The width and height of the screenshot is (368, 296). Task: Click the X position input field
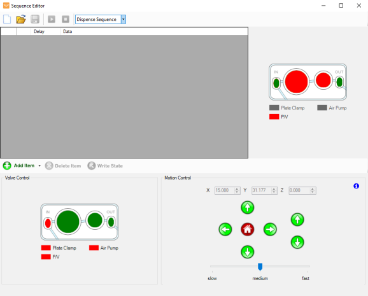(225, 190)
